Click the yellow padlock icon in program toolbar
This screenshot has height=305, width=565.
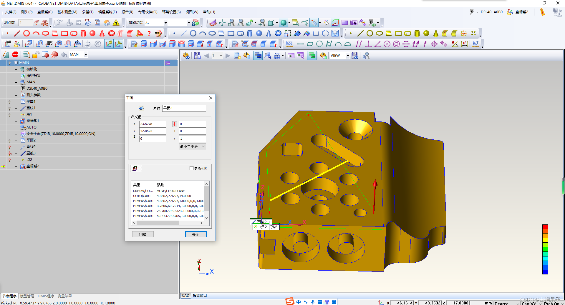(x=36, y=54)
